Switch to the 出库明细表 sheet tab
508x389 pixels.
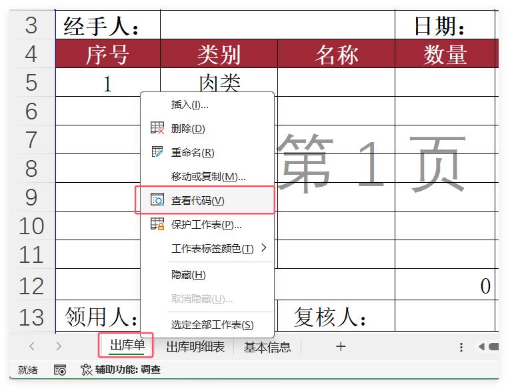195,347
